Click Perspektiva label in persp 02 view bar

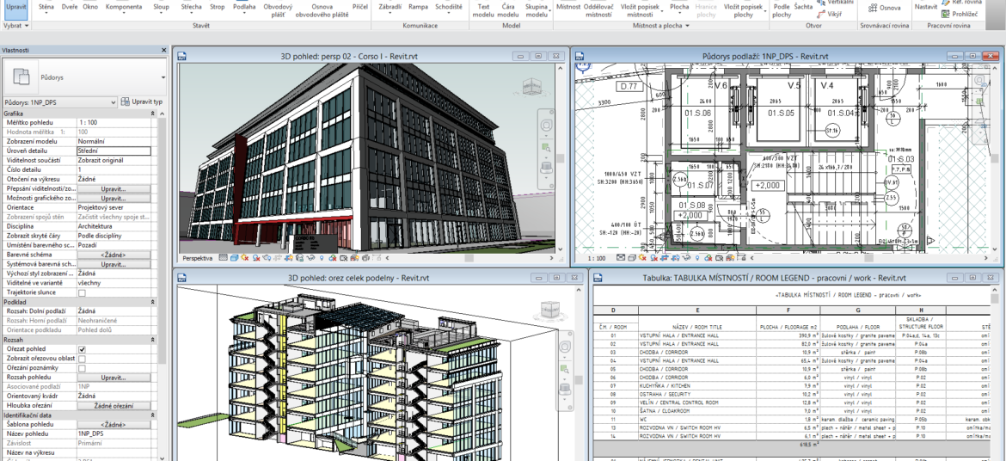(198, 257)
